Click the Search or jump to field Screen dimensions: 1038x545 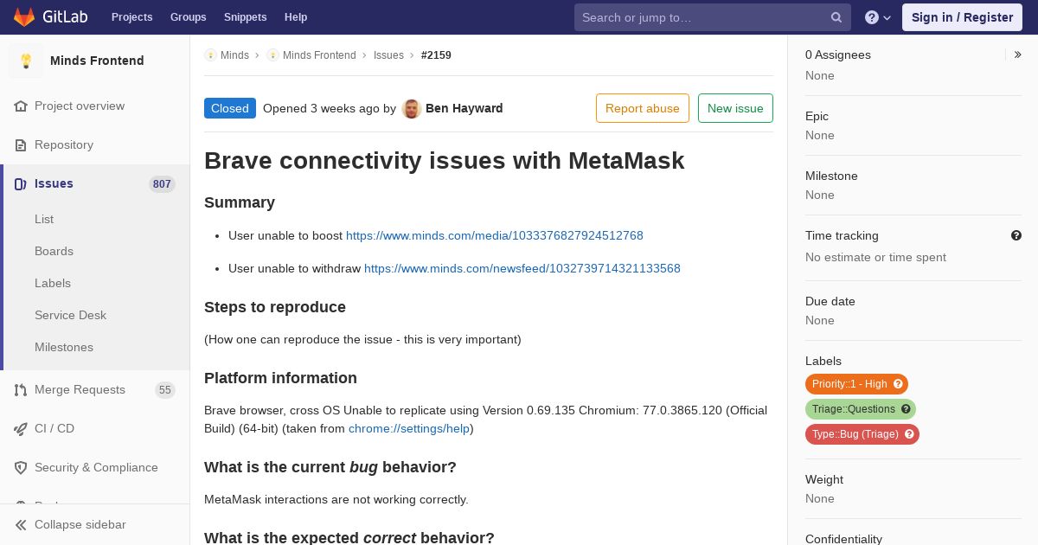coord(713,17)
